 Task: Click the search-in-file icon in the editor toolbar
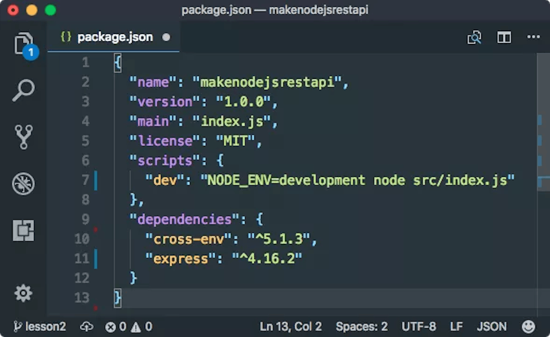[474, 38]
